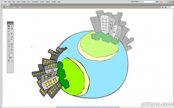Click the Flash application icon in menu bar

point(1,2)
